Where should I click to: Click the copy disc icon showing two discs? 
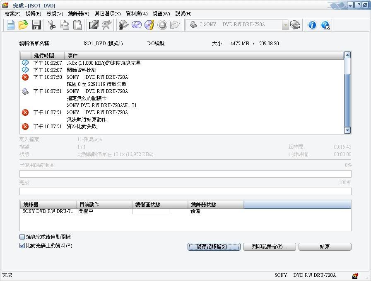[x=137, y=24]
